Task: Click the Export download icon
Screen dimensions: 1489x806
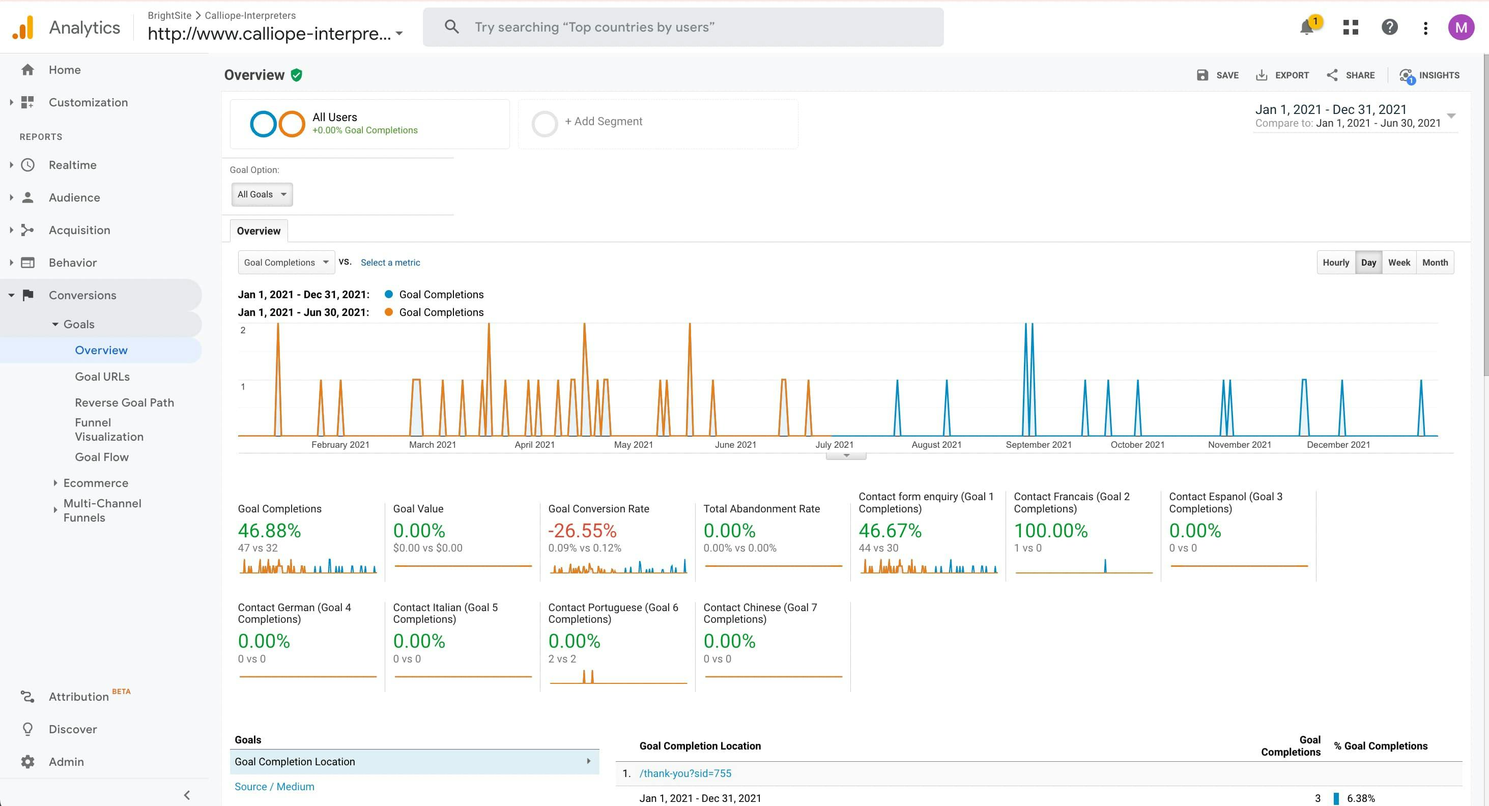Action: coord(1261,75)
